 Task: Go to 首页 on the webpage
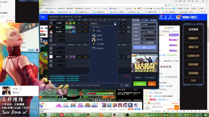(43, 17)
